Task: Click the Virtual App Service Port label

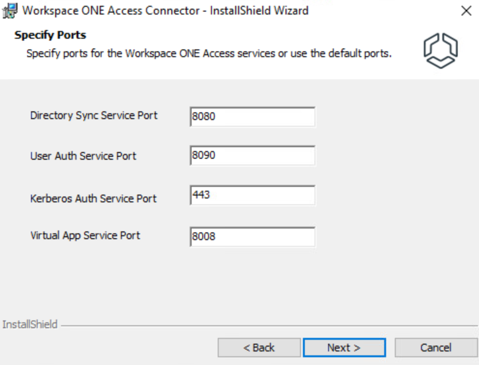Action: 85,236
